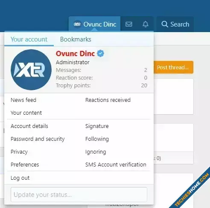Click Log out

[20, 178]
